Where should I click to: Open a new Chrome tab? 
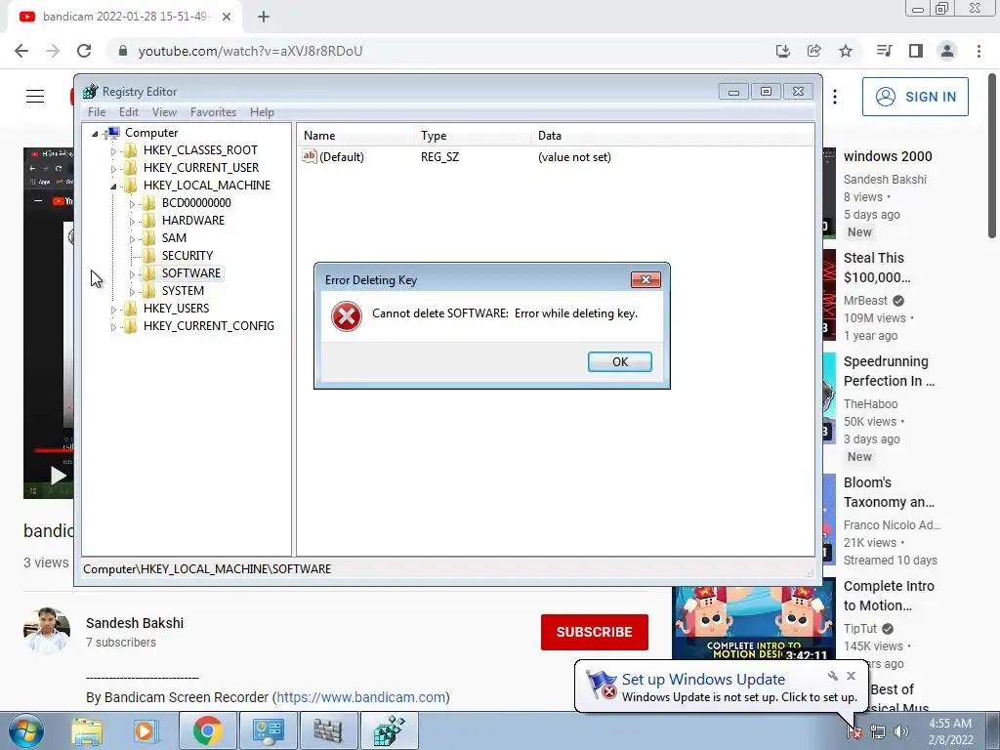pos(264,17)
